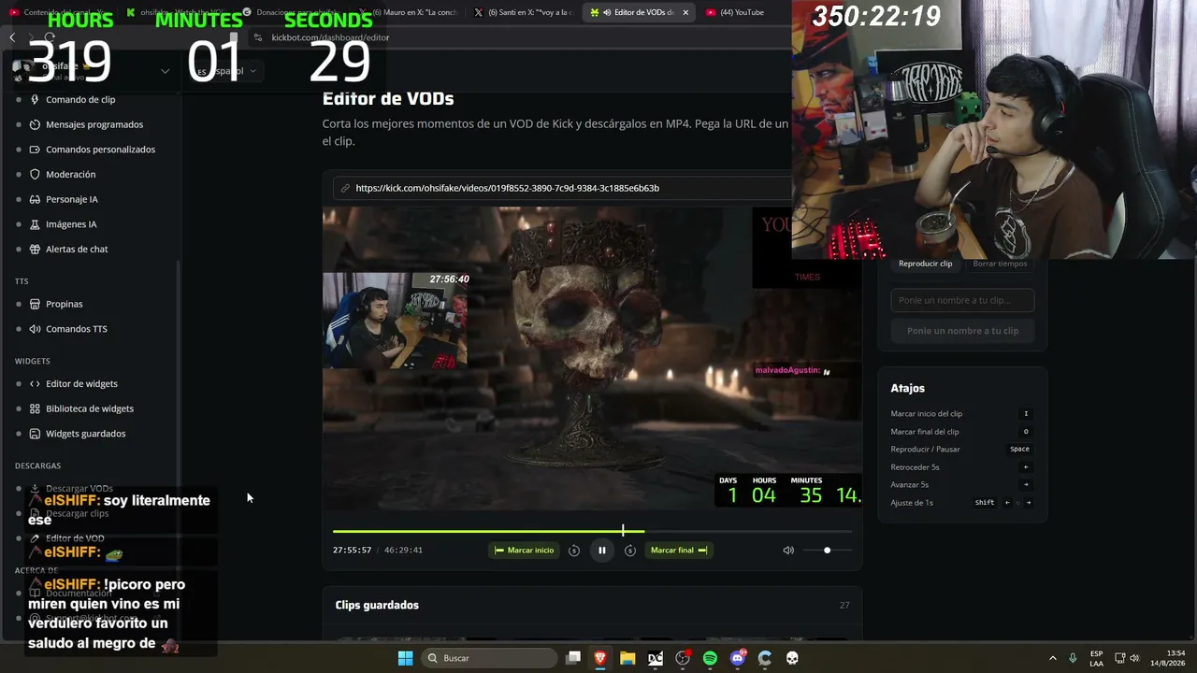The image size is (1197, 673).
Task: Click the Comandos TTS speaker icon
Action: coord(36,329)
